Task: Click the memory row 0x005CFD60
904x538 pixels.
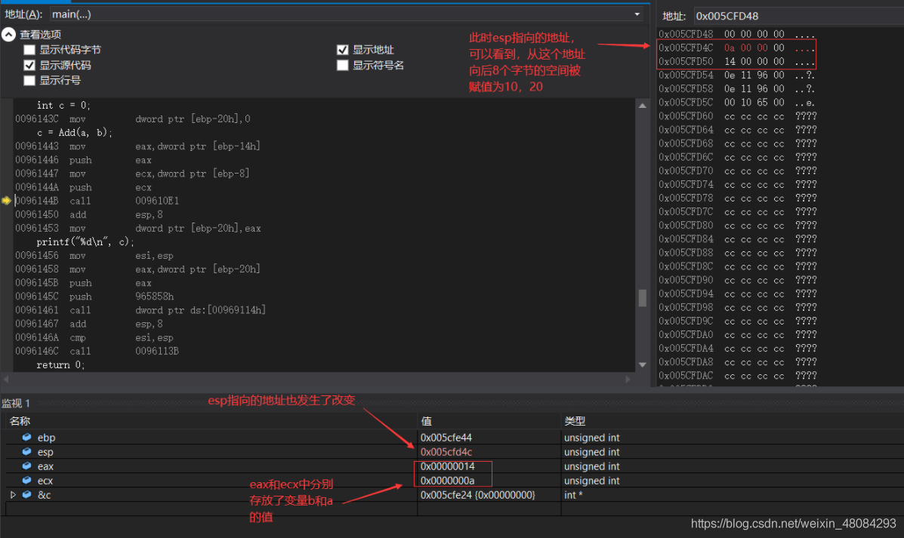Action: (x=737, y=116)
